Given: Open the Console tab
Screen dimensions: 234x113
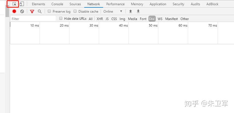Looking at the screenshot, I should click(57, 4).
